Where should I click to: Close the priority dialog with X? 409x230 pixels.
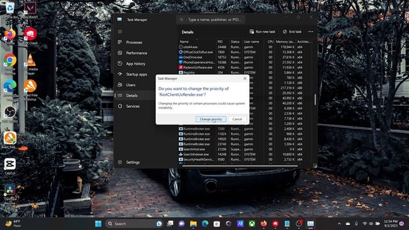pyautogui.click(x=245, y=79)
